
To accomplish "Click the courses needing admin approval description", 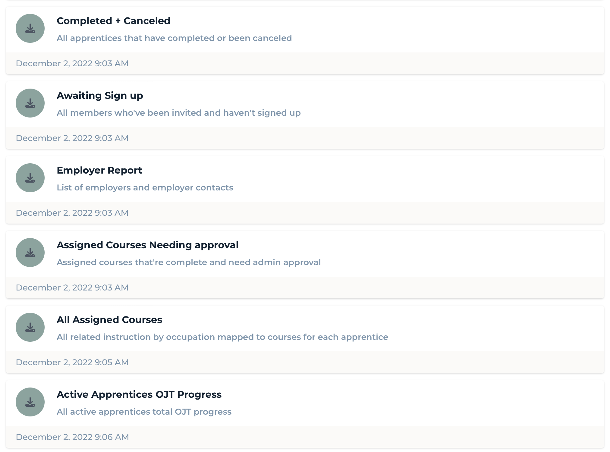I will (189, 262).
